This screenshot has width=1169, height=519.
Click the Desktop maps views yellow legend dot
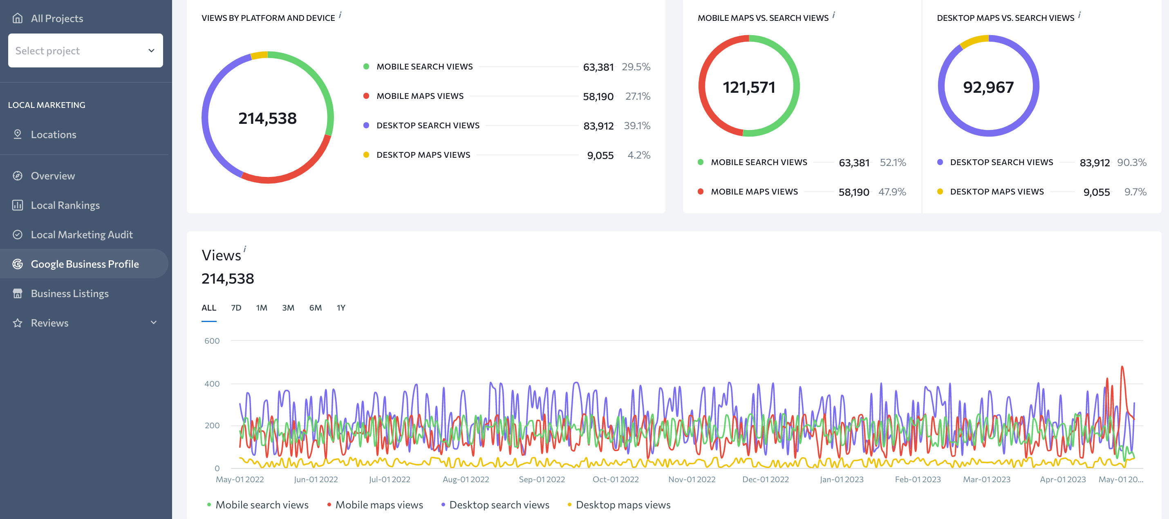(x=569, y=505)
